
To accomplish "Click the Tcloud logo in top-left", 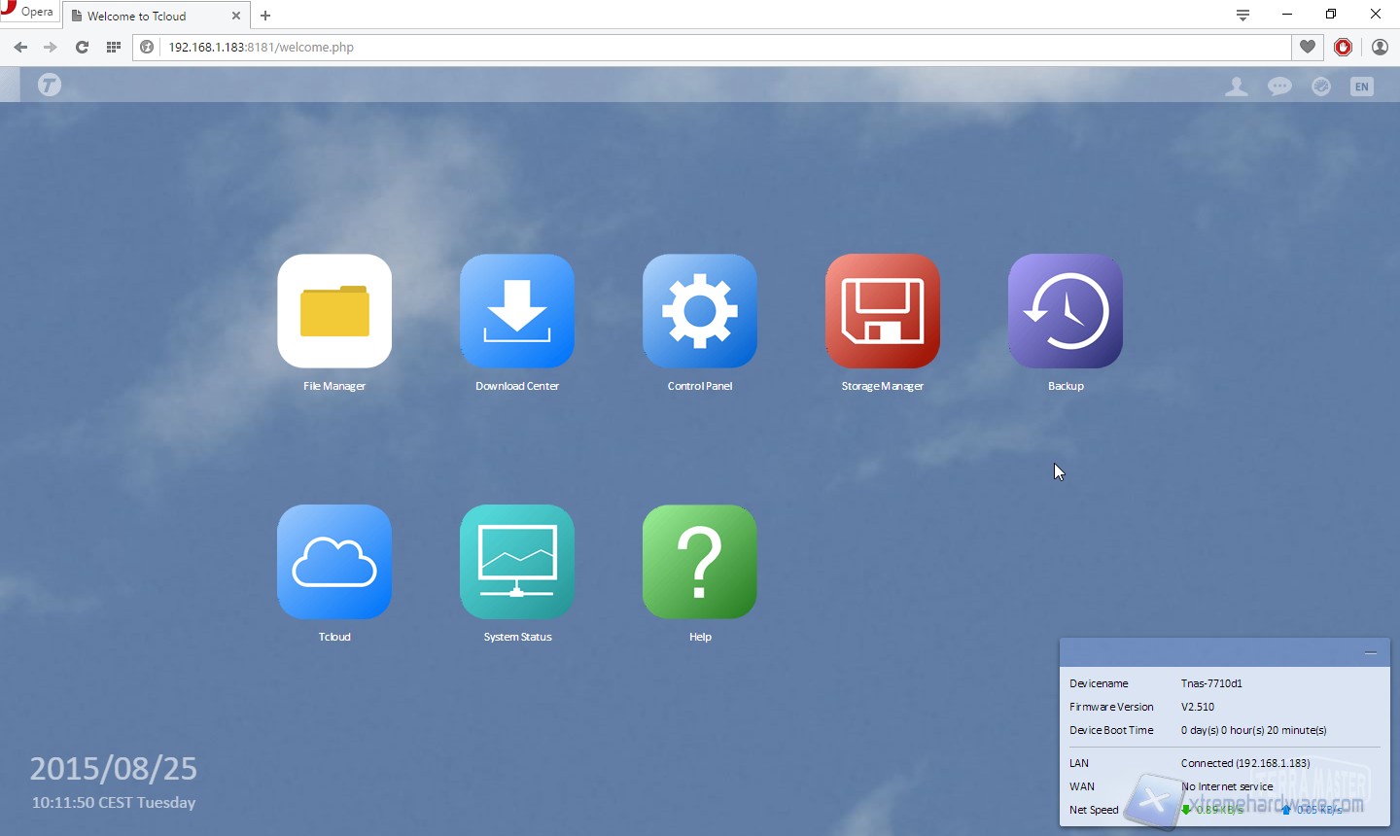I will click(50, 86).
